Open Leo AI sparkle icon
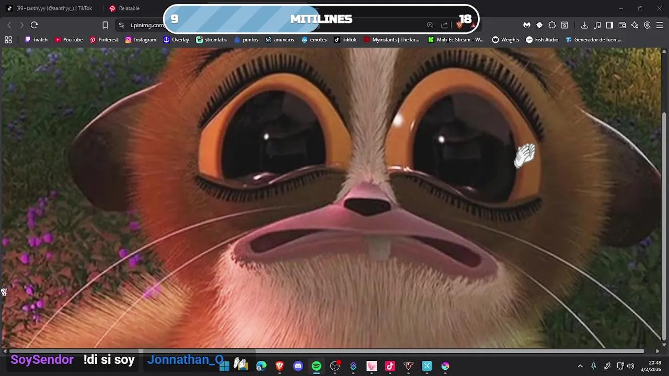This screenshot has height=376, width=669. (635, 25)
